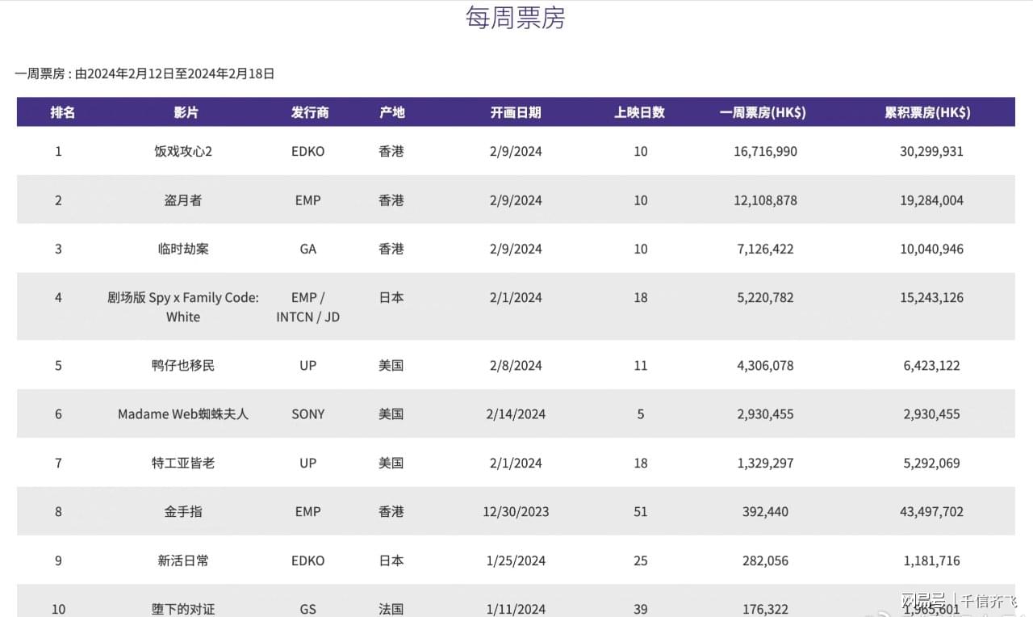This screenshot has width=1033, height=617.
Task: Click opening date 12/30/2023
Action: [516, 511]
